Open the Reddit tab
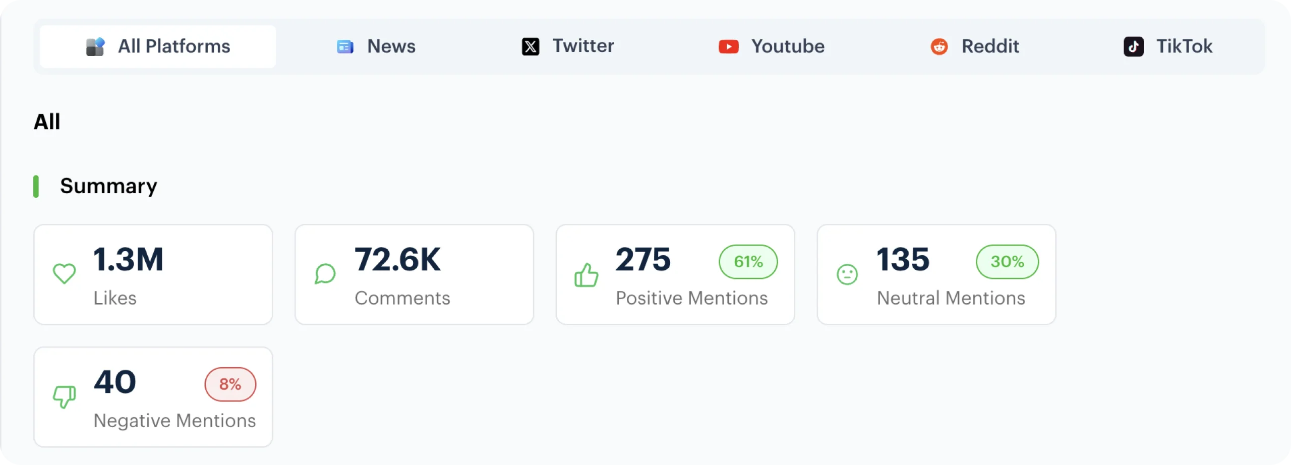 click(x=975, y=46)
